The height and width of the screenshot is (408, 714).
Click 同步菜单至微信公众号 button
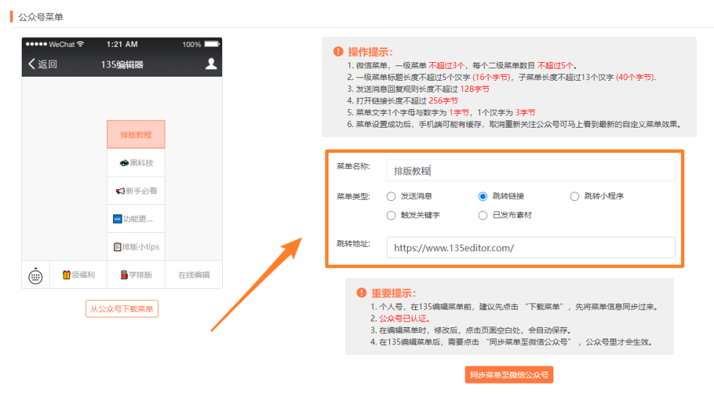tap(508, 375)
